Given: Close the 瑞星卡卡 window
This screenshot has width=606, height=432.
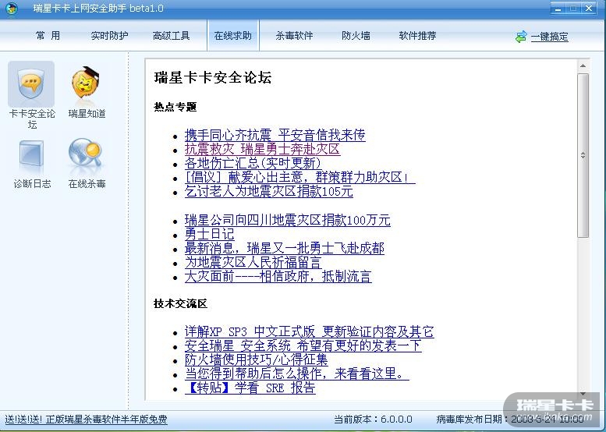Looking at the screenshot, I should [x=589, y=8].
